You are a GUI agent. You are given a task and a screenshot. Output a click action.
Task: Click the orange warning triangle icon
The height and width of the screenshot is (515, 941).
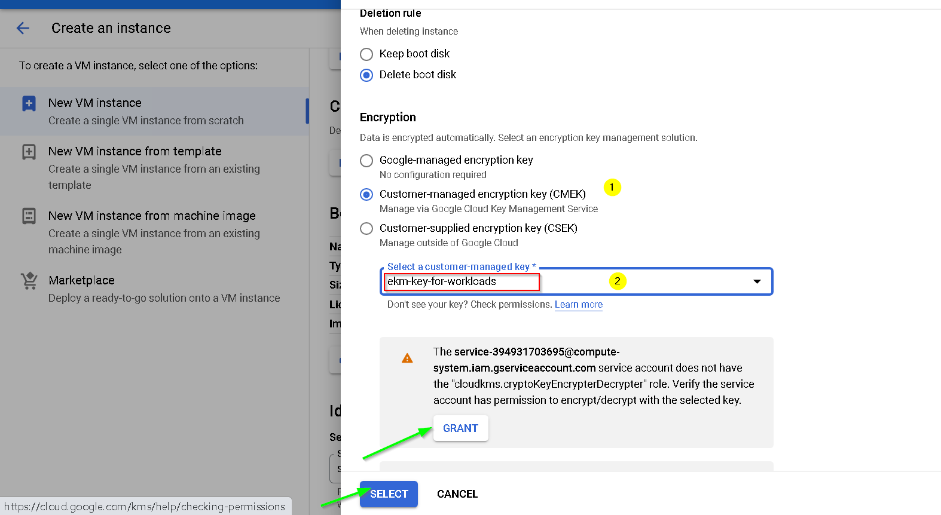[x=407, y=358]
